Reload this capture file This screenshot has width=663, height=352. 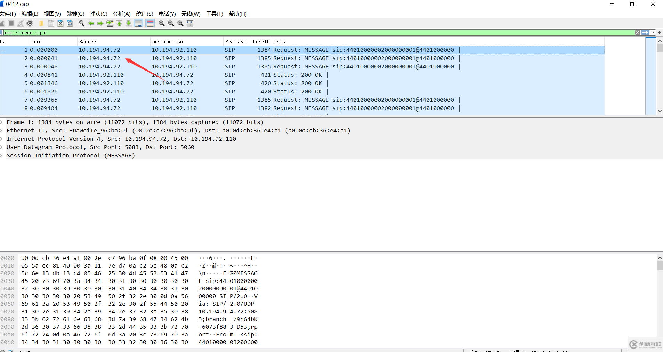[70, 23]
